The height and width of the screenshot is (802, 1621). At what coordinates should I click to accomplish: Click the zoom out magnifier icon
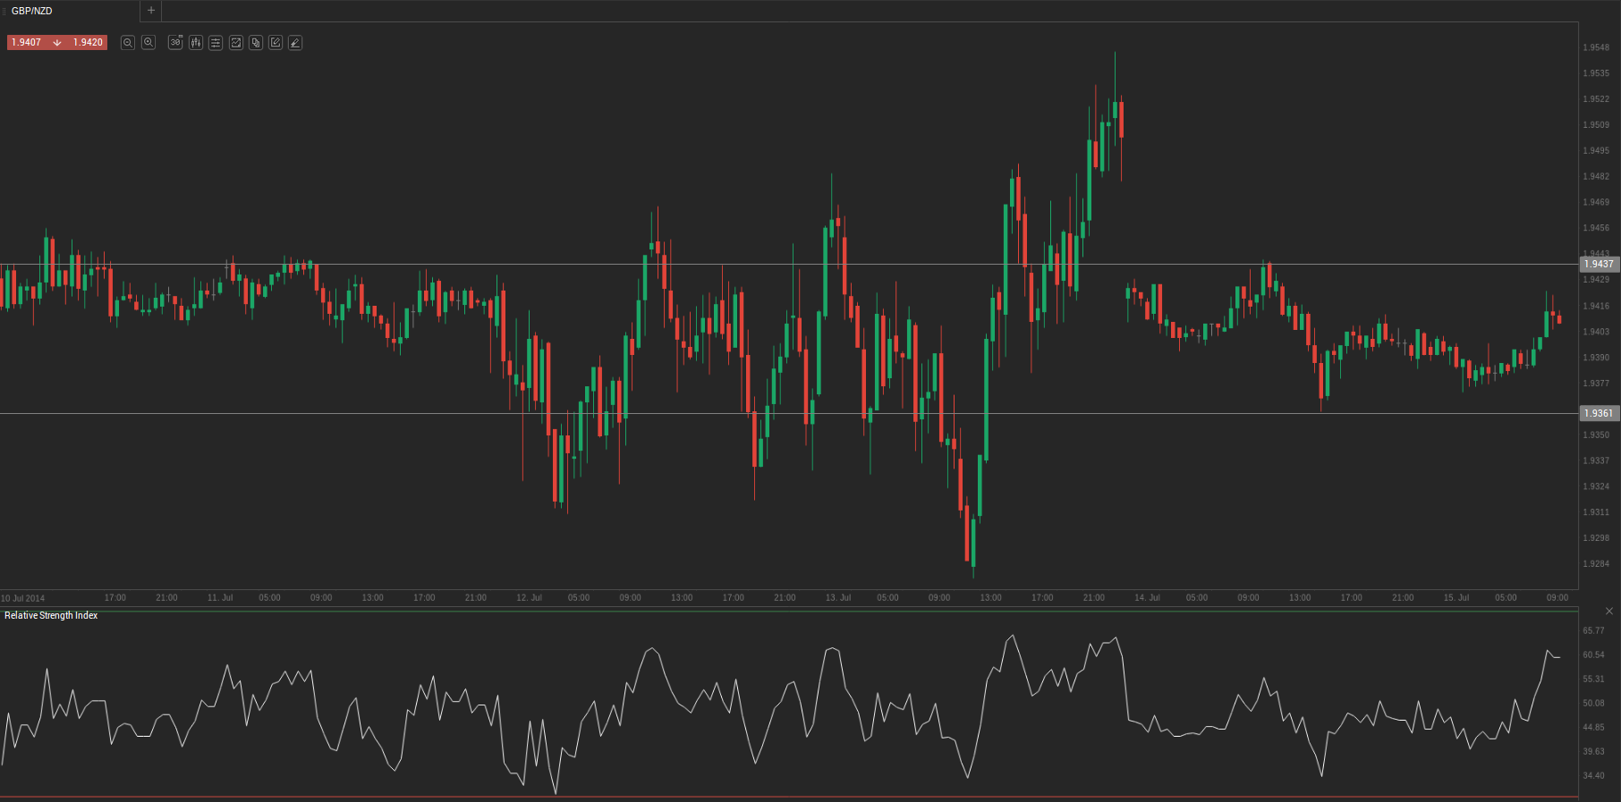coord(128,43)
